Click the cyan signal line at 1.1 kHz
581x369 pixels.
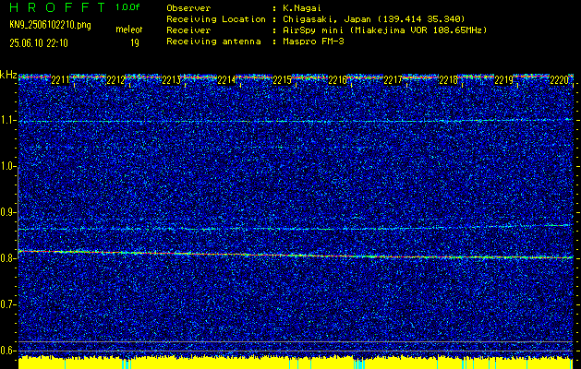point(296,121)
